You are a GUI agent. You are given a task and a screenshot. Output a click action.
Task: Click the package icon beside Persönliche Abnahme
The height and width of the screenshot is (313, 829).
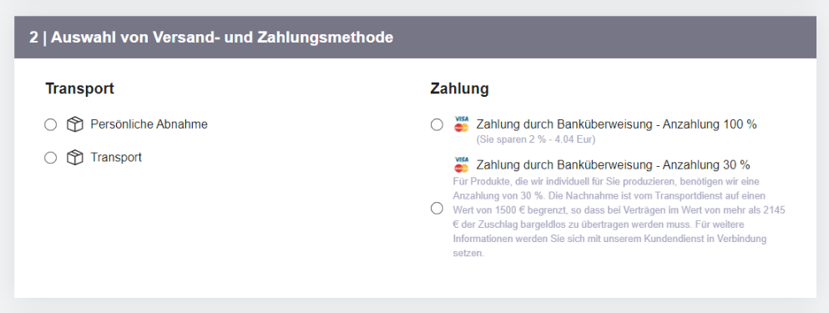(74, 124)
